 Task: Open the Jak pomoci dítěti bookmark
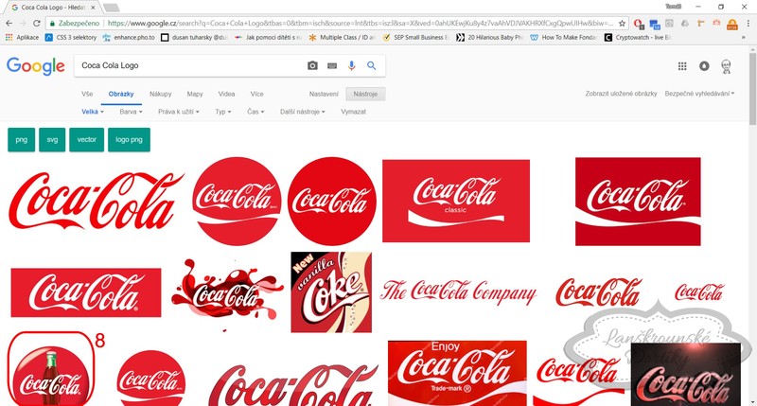268,37
